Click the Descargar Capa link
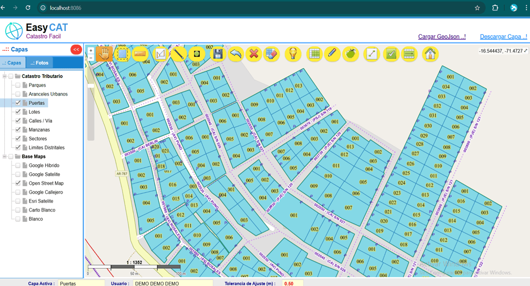The image size is (530, 286). click(x=503, y=37)
